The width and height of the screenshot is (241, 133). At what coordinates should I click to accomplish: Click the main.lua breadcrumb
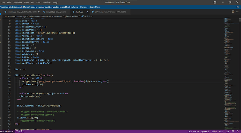pos(88,16)
